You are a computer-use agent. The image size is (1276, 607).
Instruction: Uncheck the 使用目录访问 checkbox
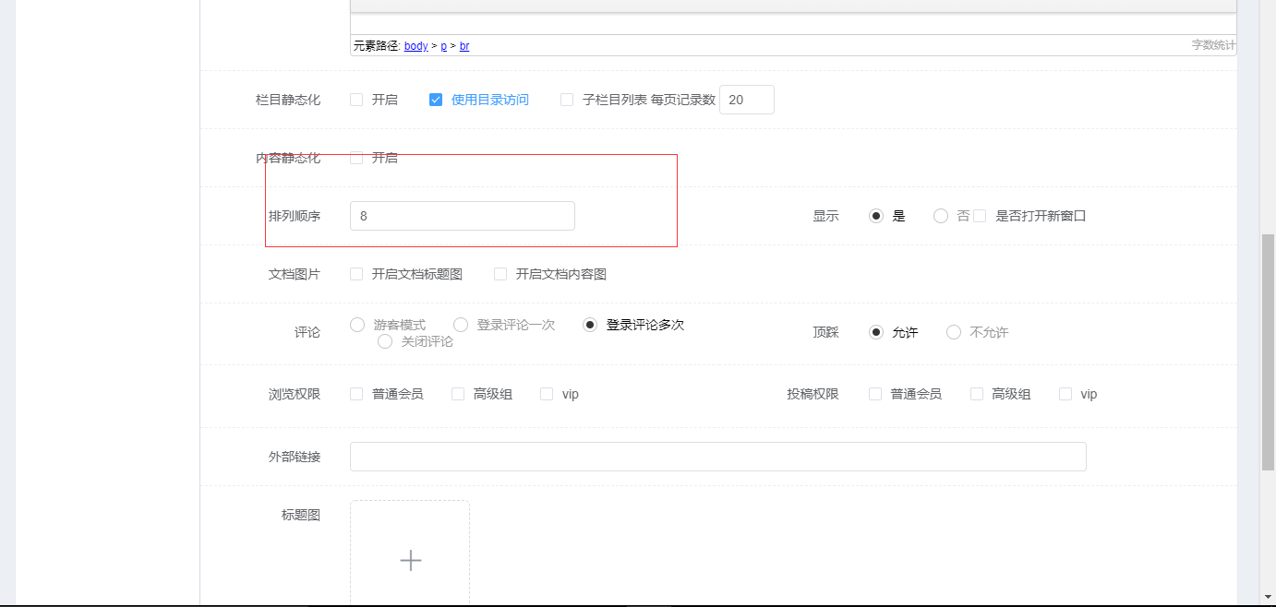(x=436, y=100)
